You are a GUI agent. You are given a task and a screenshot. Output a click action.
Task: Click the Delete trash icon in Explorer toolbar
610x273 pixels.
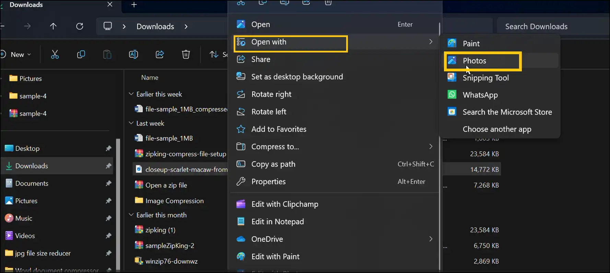(x=186, y=55)
